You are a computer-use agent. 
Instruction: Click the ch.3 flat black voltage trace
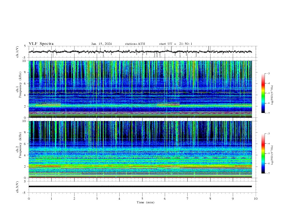click(140, 187)
